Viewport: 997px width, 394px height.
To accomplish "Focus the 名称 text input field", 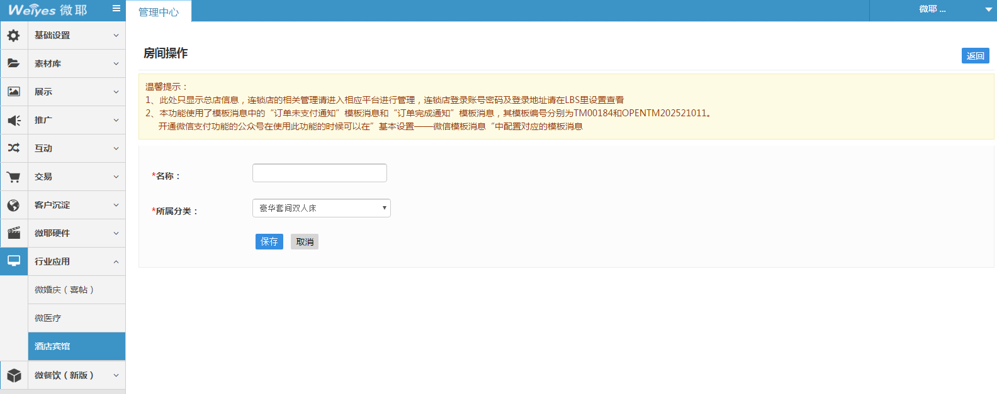I will (319, 173).
